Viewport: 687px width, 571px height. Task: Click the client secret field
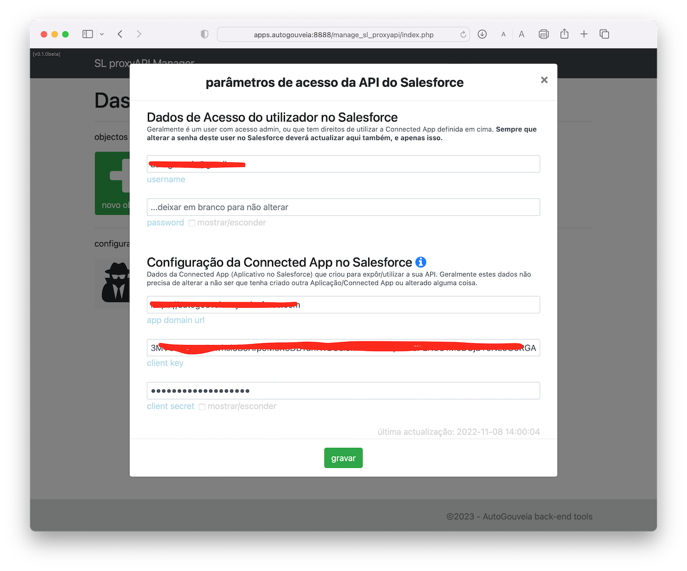click(343, 391)
